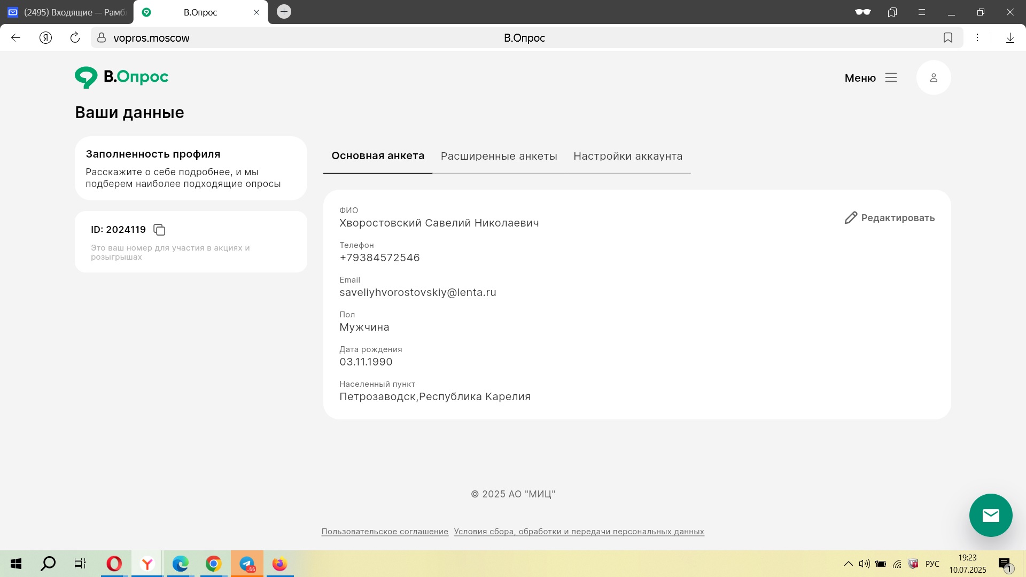The width and height of the screenshot is (1026, 577).
Task: Open the user profile avatar icon
Action: pyautogui.click(x=933, y=78)
